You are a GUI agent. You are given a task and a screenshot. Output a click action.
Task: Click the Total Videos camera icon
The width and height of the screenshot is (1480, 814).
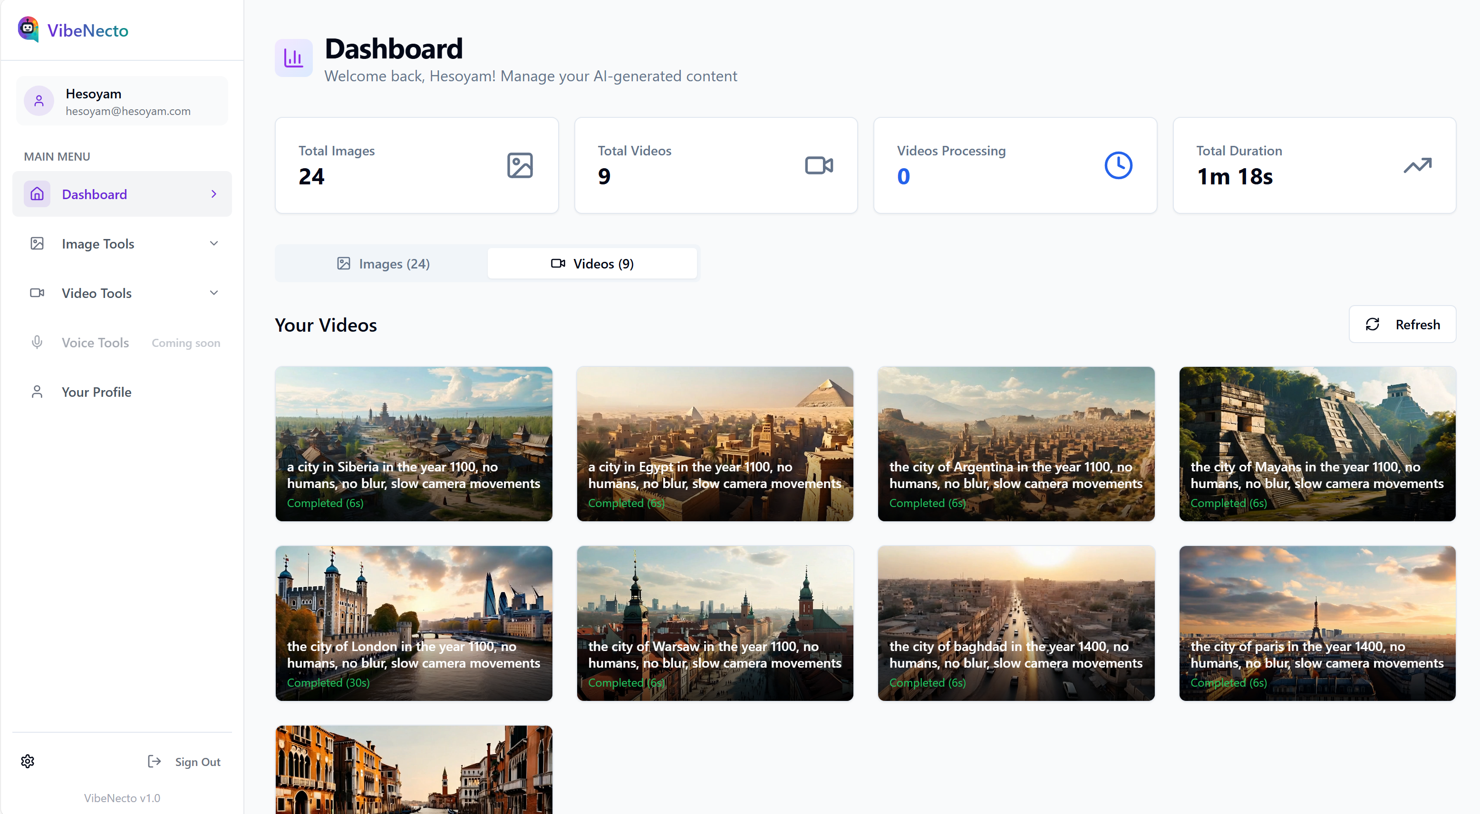819,165
